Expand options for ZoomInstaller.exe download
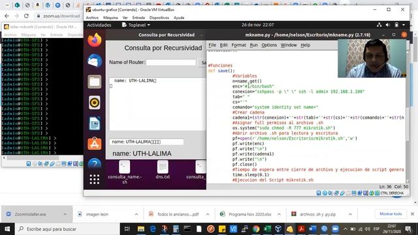Viewport: 418px width, 235px height. [x=65, y=214]
